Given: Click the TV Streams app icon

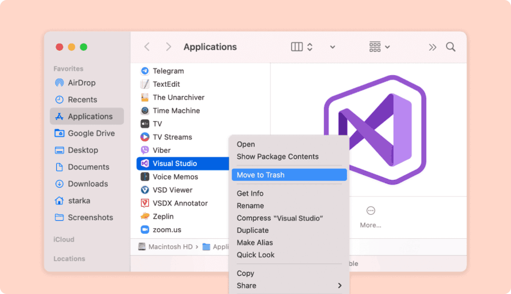Looking at the screenshot, I should coord(145,137).
